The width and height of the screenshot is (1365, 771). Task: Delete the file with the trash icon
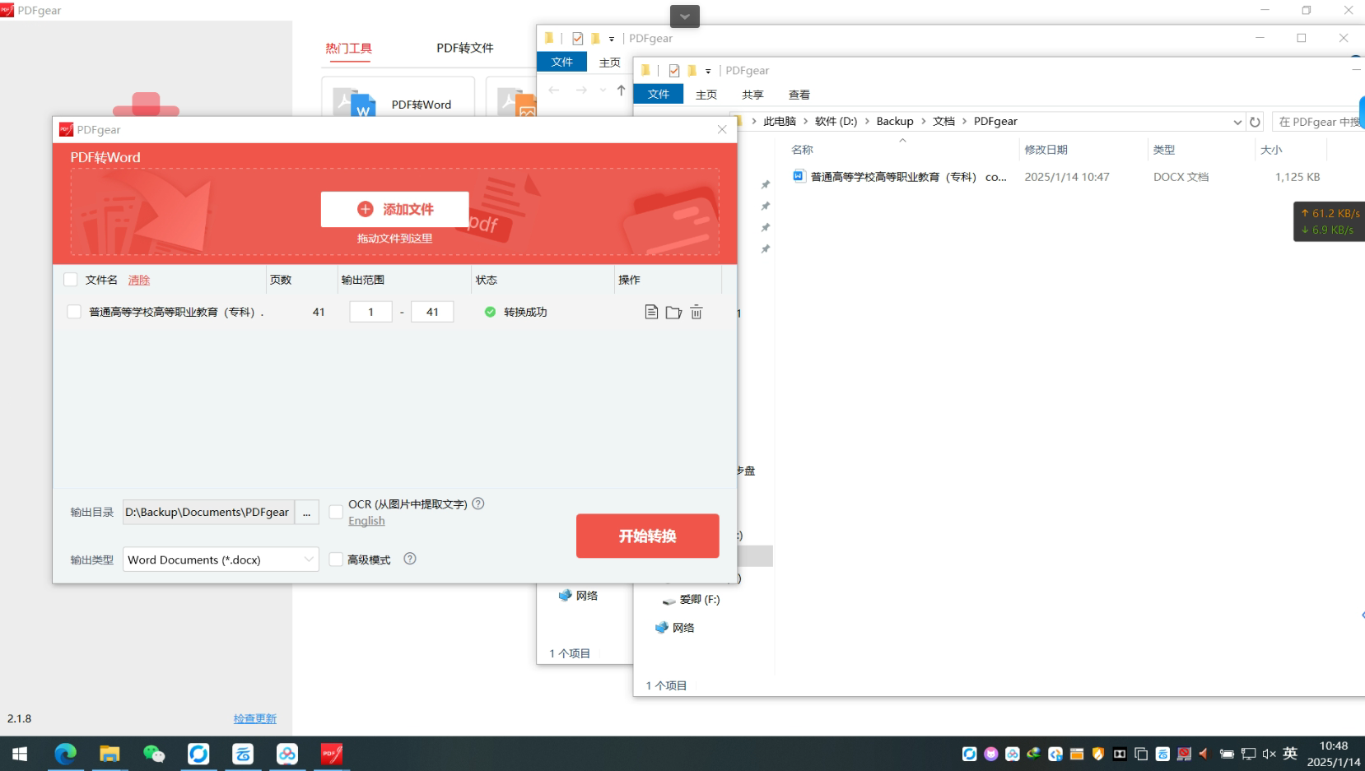(696, 312)
